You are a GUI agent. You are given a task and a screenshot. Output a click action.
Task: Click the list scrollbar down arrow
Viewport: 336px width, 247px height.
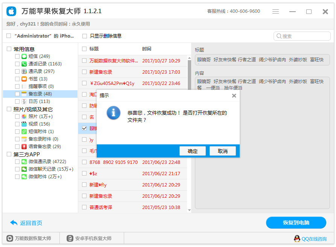[189, 210]
